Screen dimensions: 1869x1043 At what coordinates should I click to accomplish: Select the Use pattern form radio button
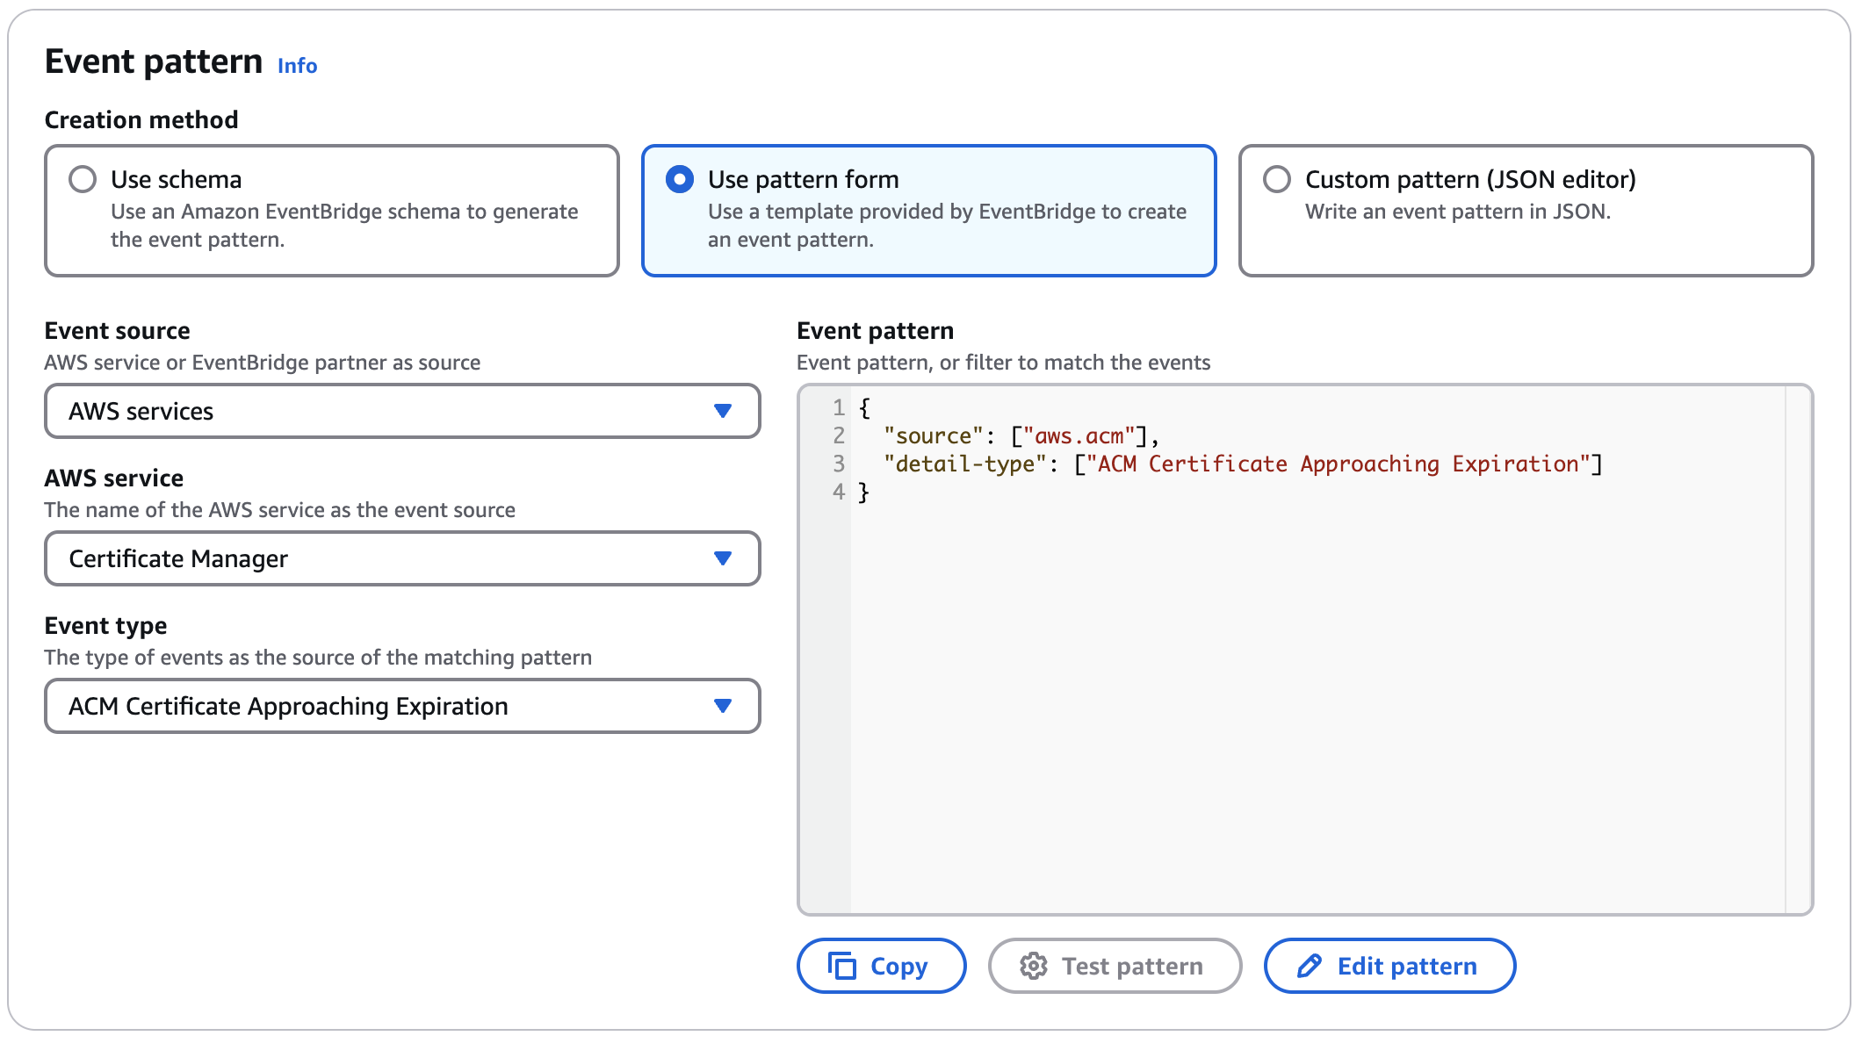tap(680, 179)
